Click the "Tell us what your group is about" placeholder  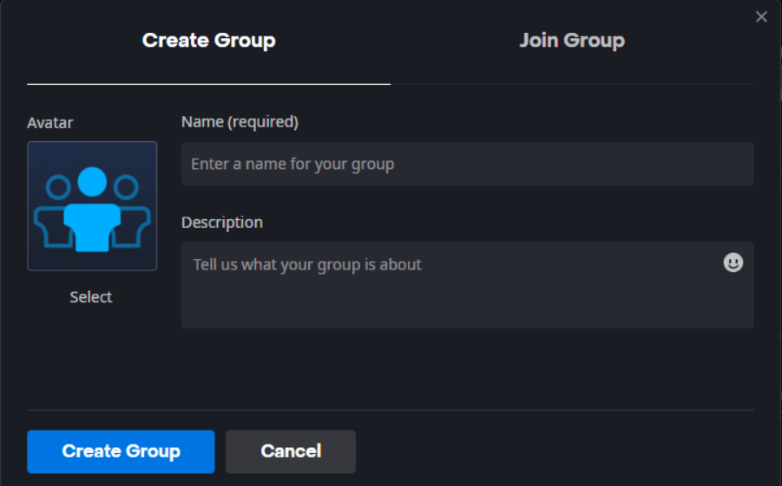point(307,264)
